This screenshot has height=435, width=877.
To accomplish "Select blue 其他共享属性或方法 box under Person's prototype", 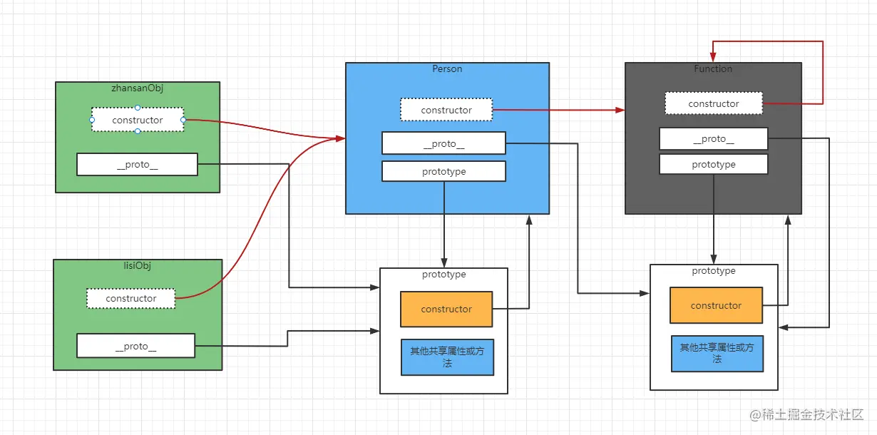I will point(447,357).
